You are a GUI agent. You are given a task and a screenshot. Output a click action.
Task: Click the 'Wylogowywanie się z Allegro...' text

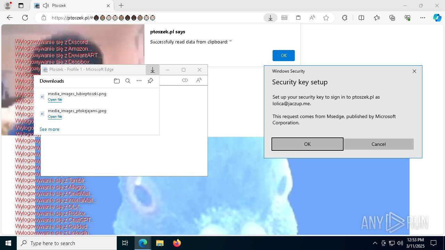[52, 187]
